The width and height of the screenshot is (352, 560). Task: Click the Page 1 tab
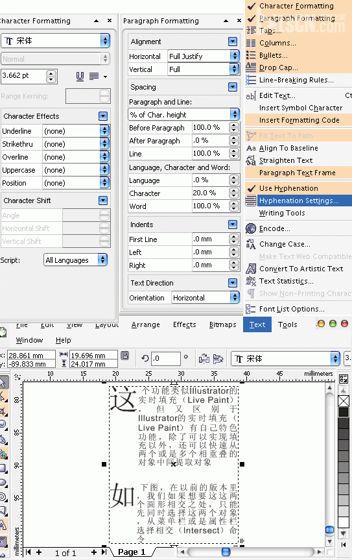132,552
